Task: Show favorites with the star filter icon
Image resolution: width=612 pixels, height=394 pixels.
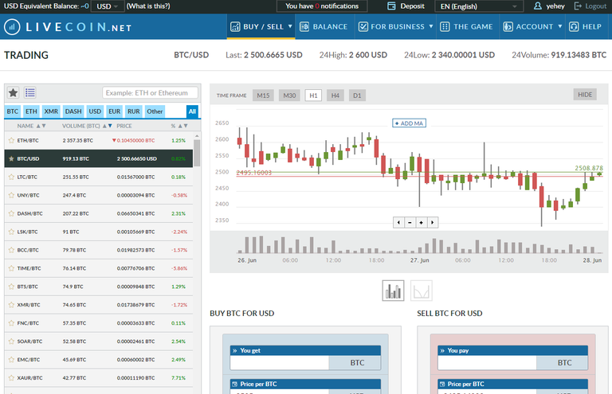Action: [x=13, y=93]
